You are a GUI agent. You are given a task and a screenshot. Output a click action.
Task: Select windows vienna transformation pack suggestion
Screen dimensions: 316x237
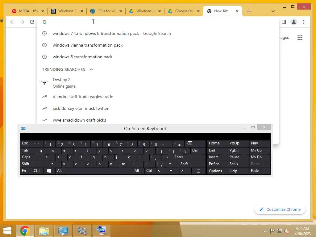[x=158, y=45]
